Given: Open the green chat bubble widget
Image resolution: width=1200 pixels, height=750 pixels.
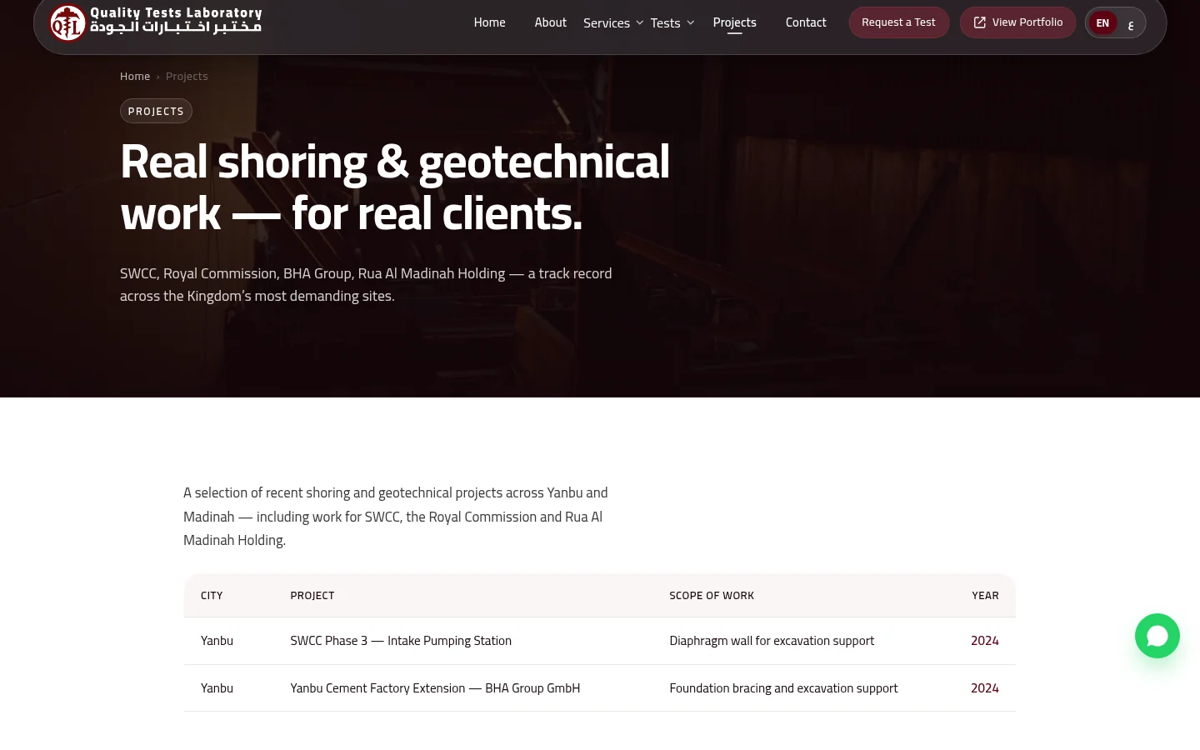Looking at the screenshot, I should pos(1157,636).
